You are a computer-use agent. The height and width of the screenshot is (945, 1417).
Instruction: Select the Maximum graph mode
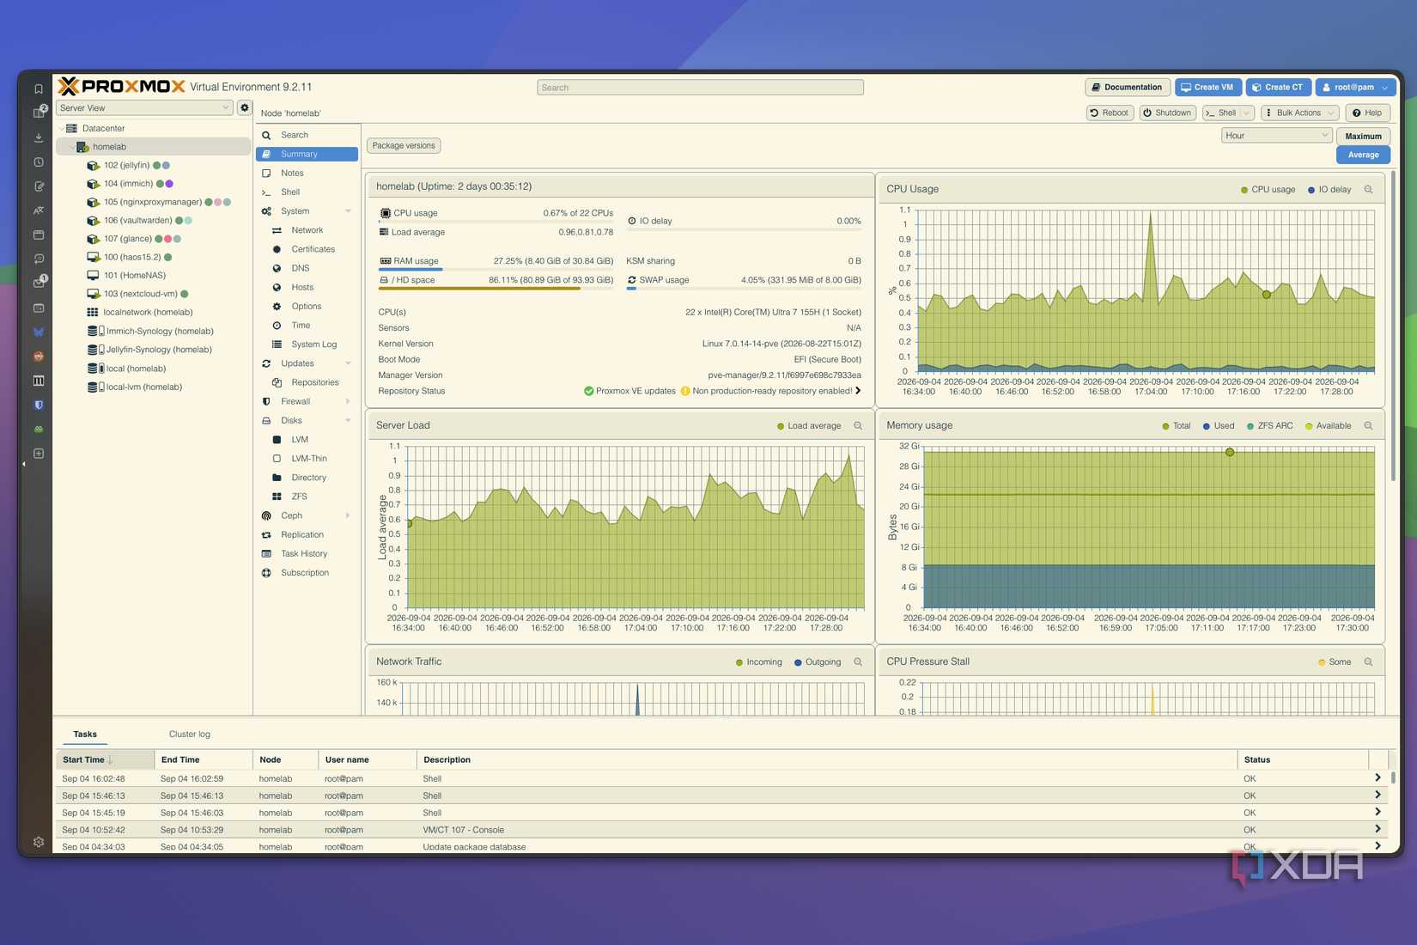pyautogui.click(x=1363, y=137)
